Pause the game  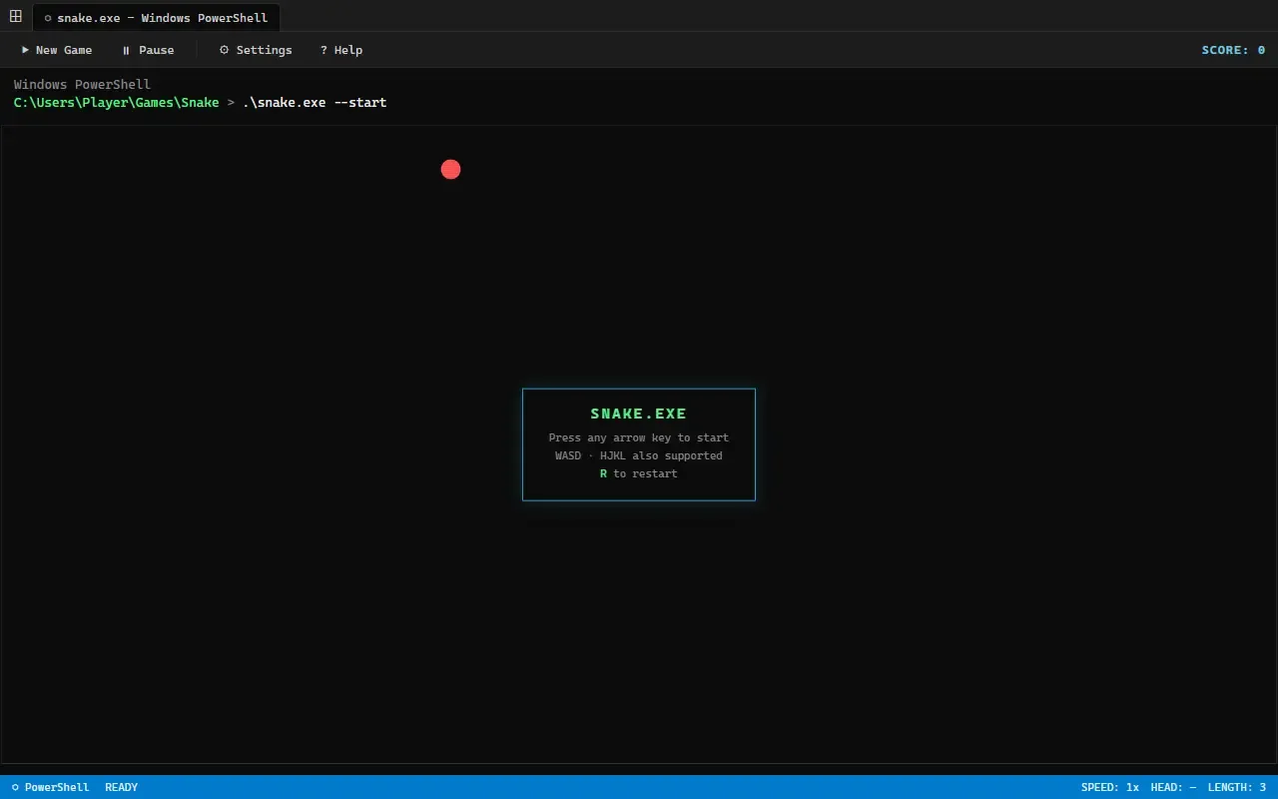148,50
